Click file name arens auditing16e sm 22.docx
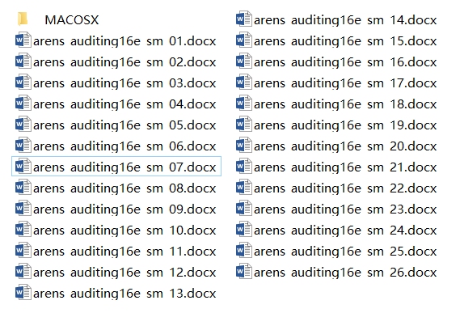 [345, 188]
